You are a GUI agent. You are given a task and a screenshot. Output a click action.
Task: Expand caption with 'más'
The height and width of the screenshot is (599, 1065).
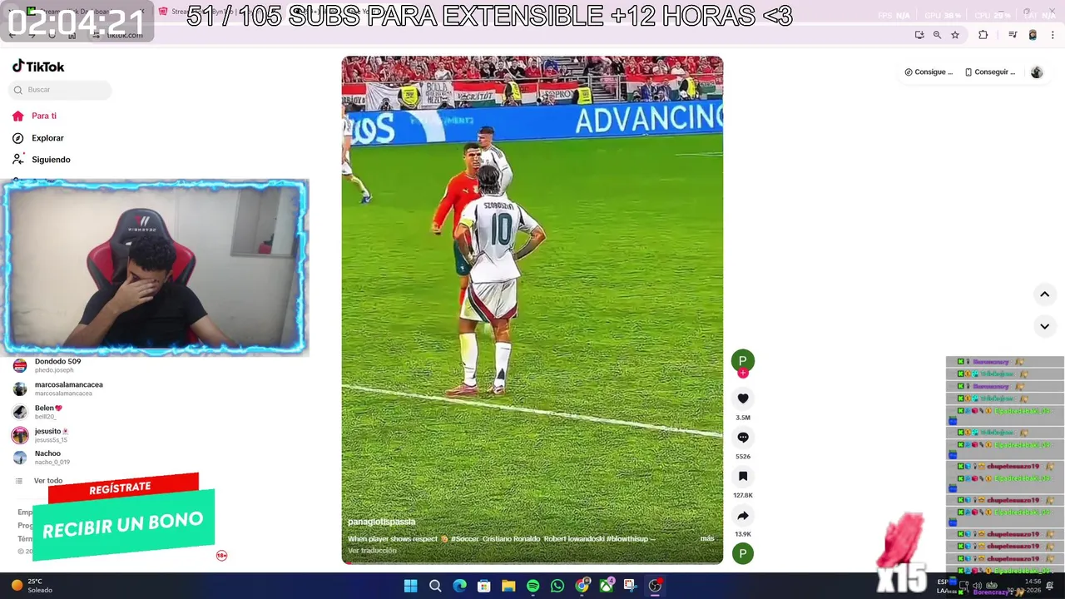(x=706, y=538)
